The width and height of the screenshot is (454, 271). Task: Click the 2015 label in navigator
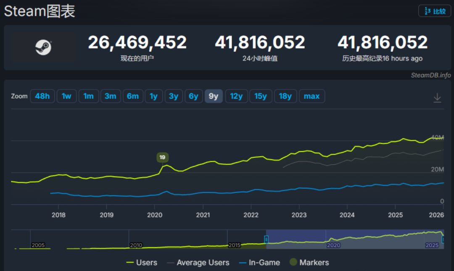(234, 245)
